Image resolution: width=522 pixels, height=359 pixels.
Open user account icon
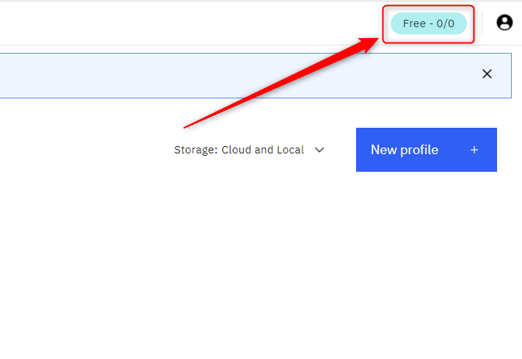tap(504, 23)
